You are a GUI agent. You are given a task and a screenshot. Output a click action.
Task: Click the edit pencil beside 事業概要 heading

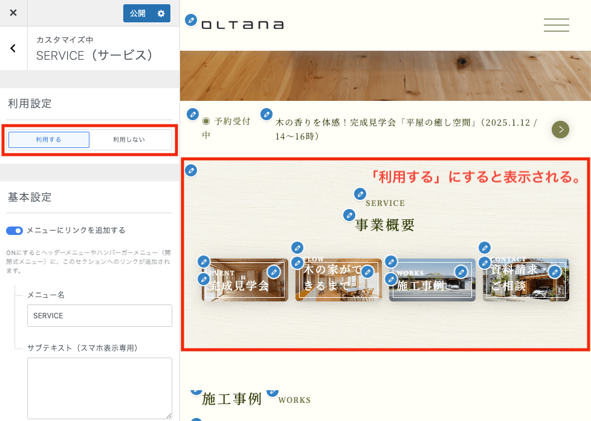[x=349, y=216]
